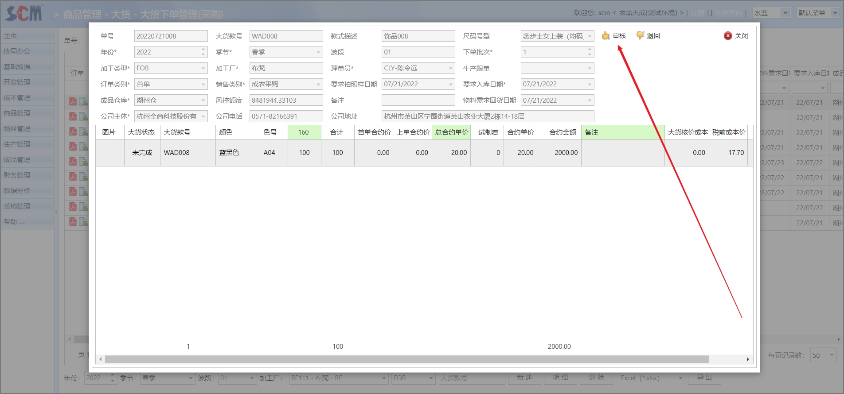Click the red 关闭 close icon
The width and height of the screenshot is (844, 394).
[728, 36]
